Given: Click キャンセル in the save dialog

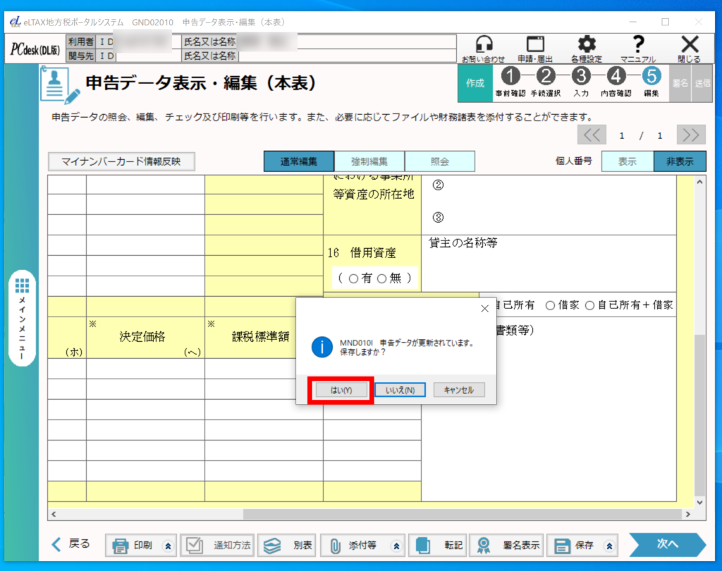Looking at the screenshot, I should [x=458, y=390].
